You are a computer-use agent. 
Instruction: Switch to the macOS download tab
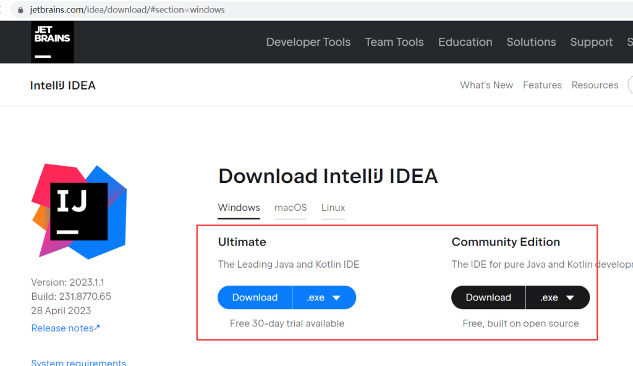[291, 208]
